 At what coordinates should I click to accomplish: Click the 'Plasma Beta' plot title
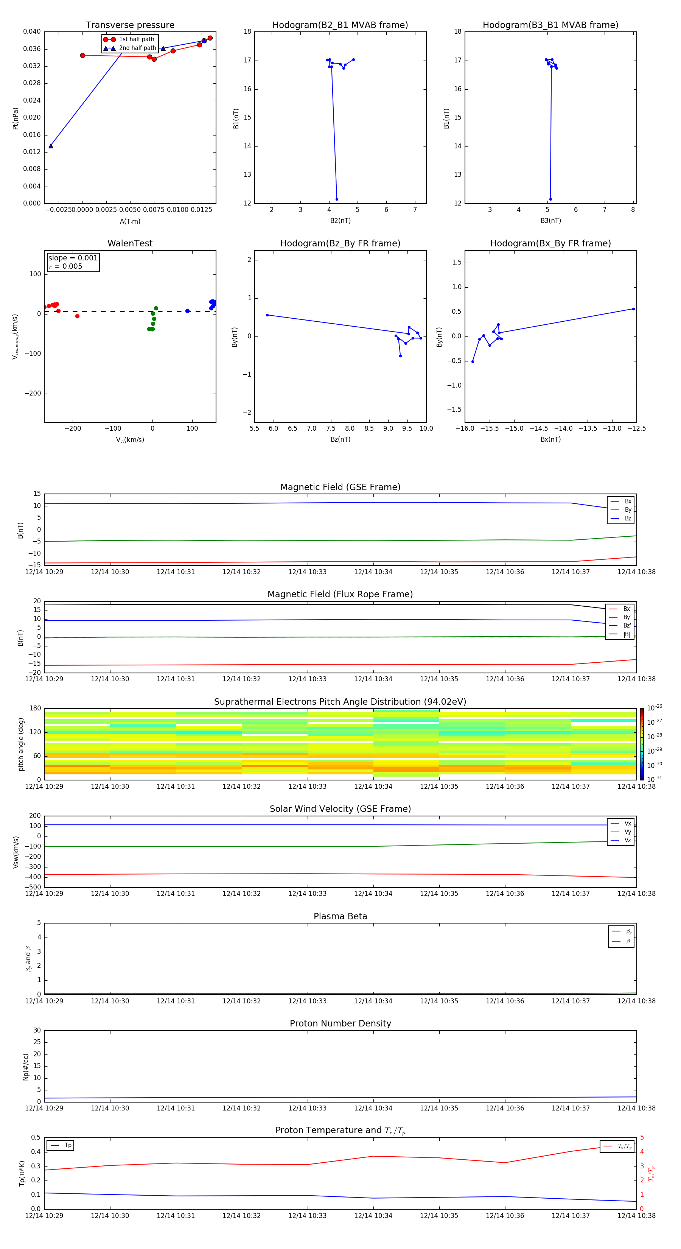point(340,916)
